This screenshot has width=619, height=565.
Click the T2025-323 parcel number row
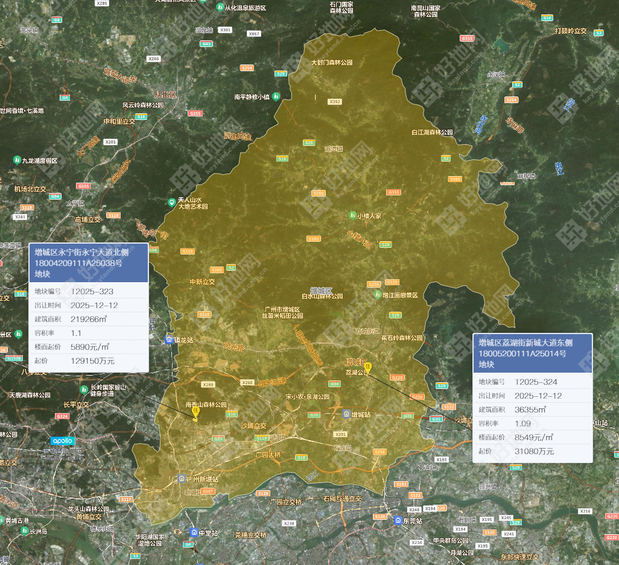(x=89, y=291)
